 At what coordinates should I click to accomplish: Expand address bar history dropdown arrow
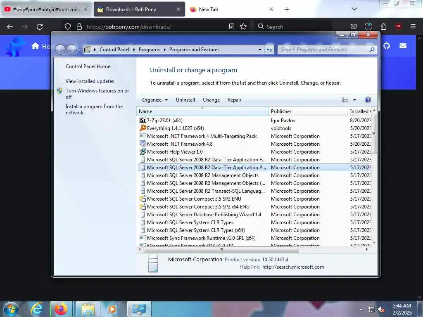[260, 50]
